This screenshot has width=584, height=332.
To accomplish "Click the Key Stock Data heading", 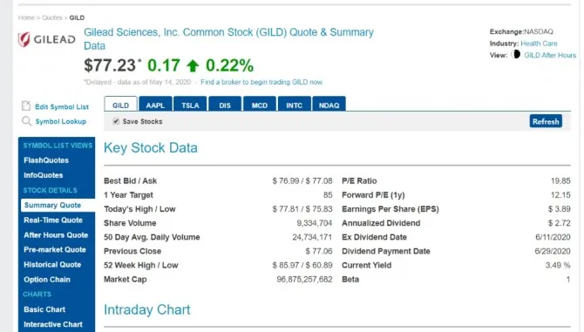I will (151, 148).
